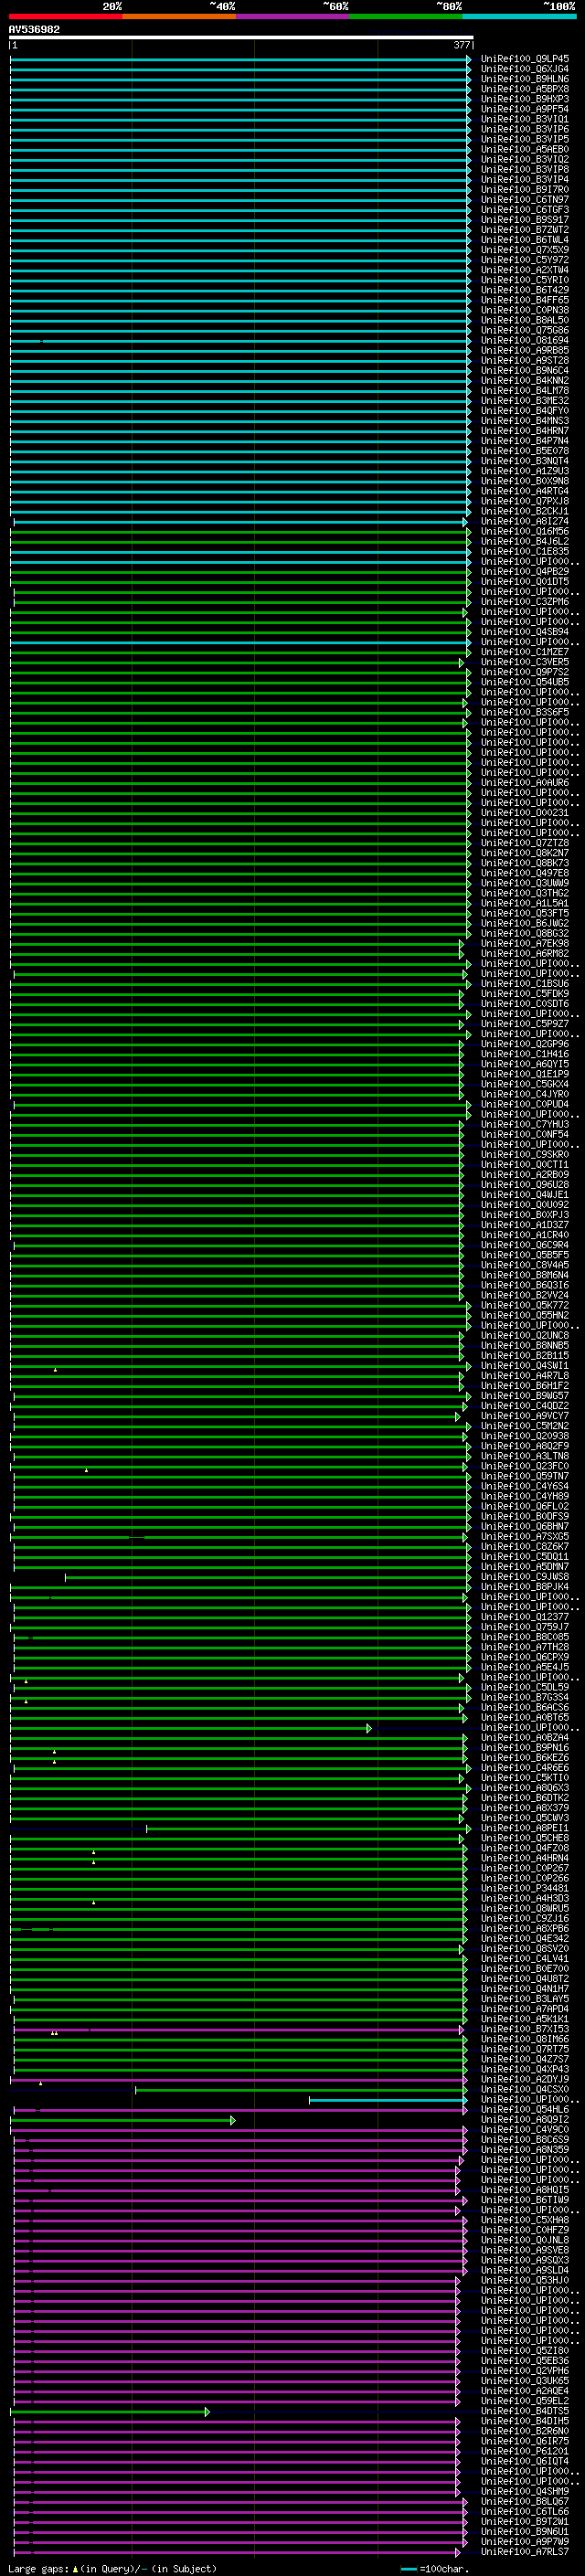Click the green ~80% identity legend segment
This screenshot has width=585, height=2576.
[406, 16]
